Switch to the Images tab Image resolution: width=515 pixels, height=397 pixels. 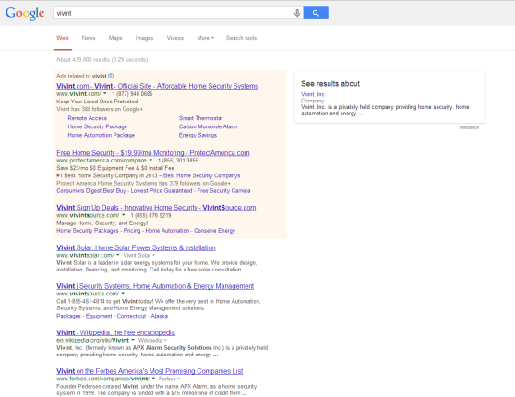(144, 38)
